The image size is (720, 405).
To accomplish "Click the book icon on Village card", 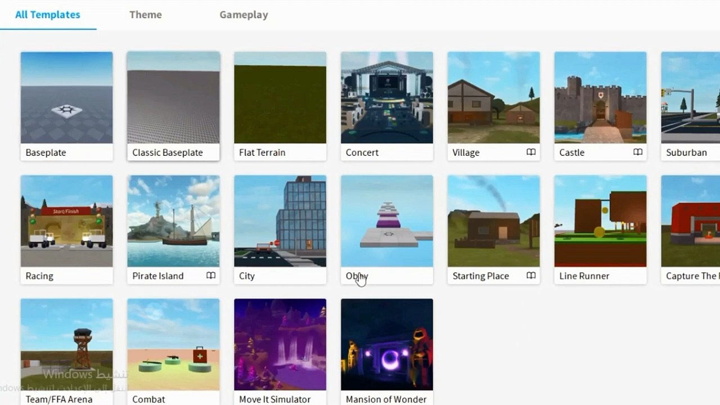I will click(531, 152).
